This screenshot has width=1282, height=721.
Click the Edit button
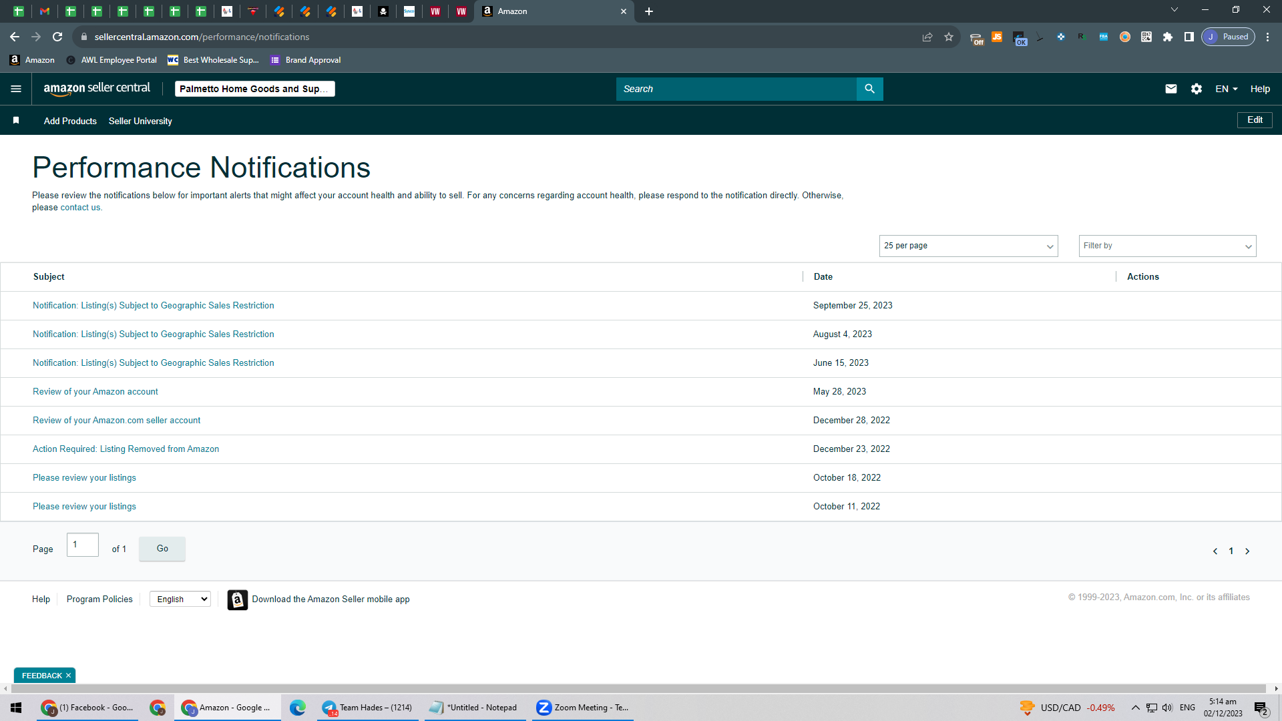pyautogui.click(x=1255, y=120)
